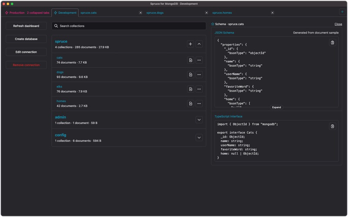
Task: Click the spruce database name
Action: [x=61, y=41]
